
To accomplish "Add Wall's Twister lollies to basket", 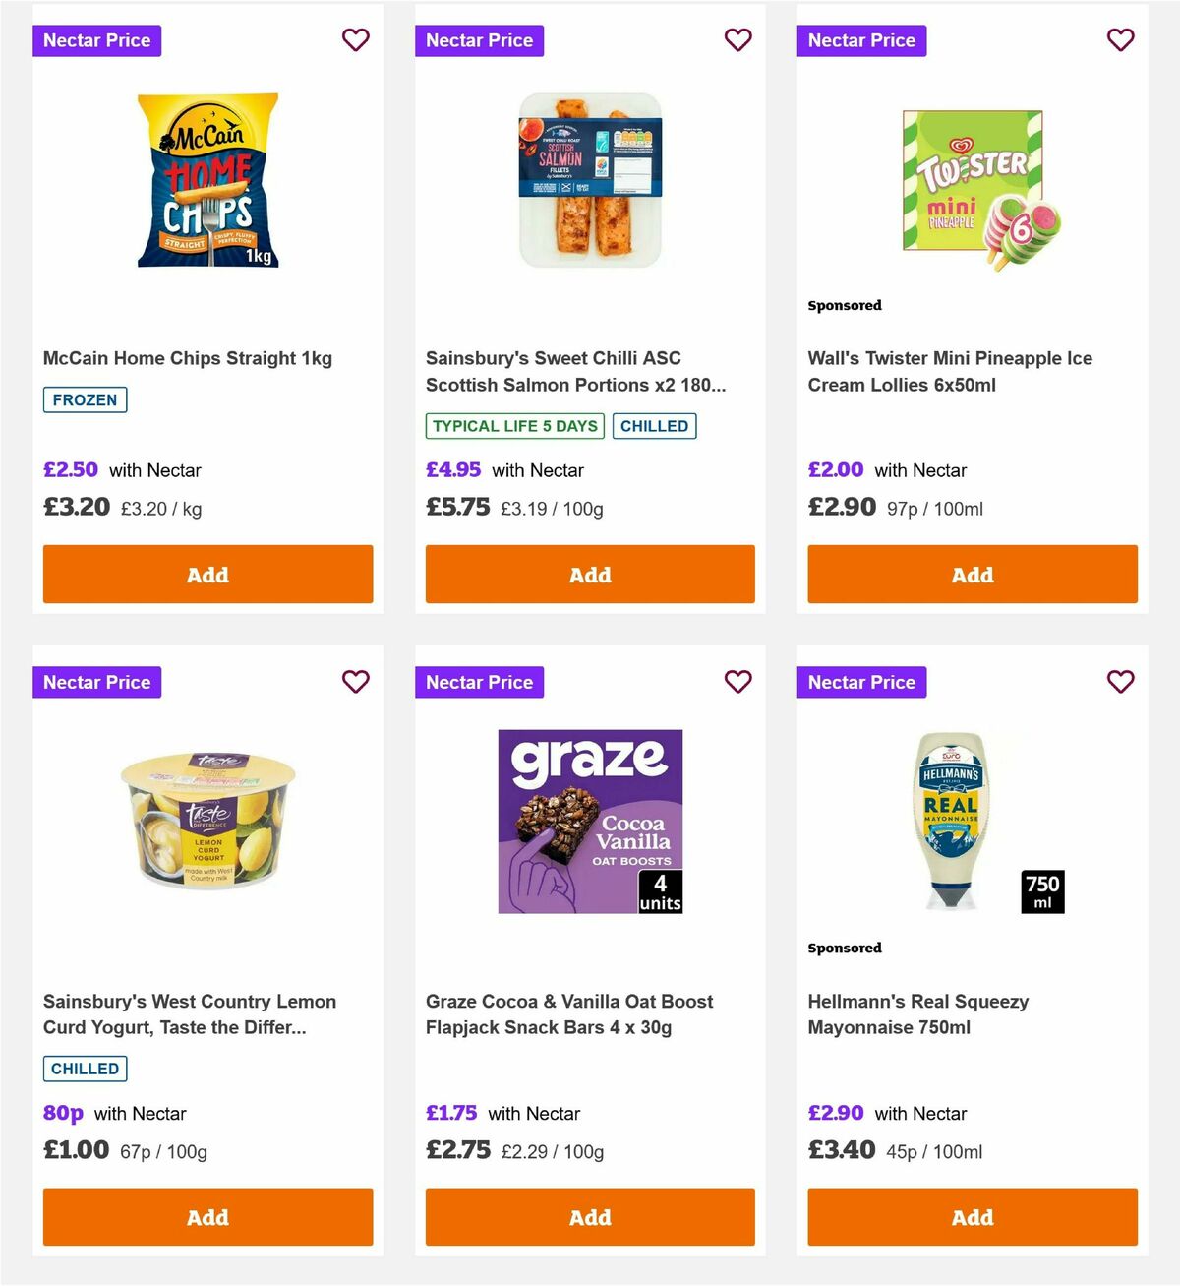I will 973,574.
